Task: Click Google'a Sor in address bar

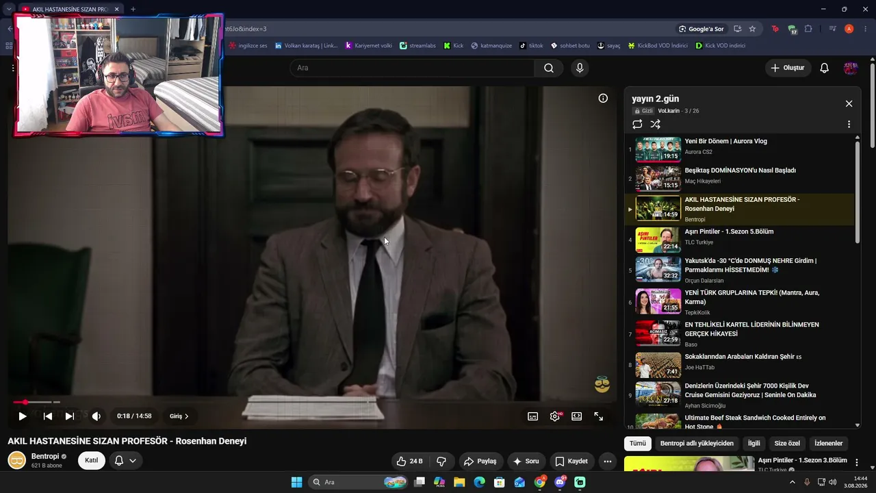Action: (701, 29)
